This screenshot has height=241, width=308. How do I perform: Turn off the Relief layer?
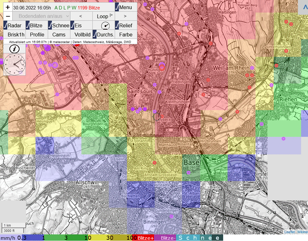(x=124, y=25)
